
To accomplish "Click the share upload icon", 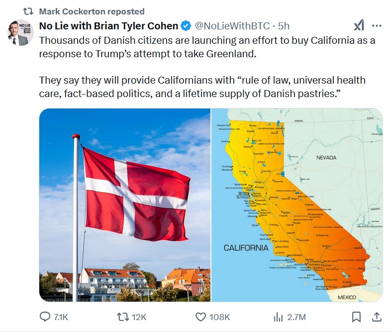I will (x=377, y=317).
